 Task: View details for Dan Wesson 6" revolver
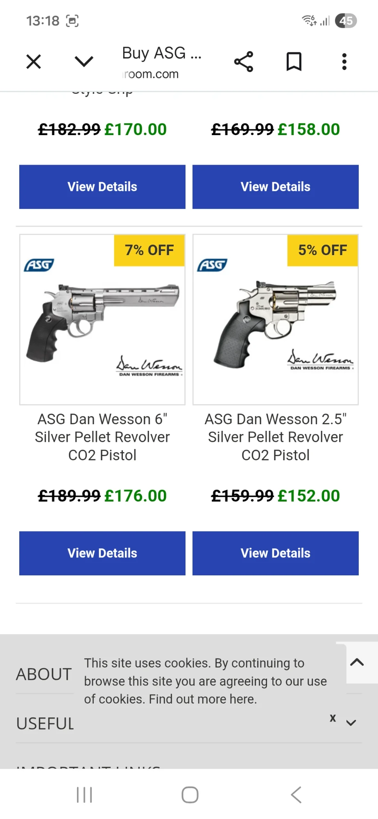click(102, 553)
